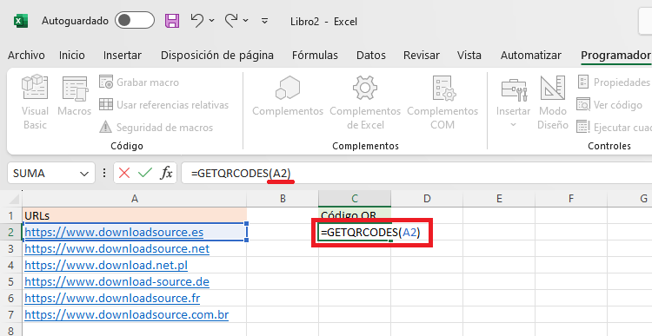Customize the Quick Access Toolbar dropdown

[264, 20]
